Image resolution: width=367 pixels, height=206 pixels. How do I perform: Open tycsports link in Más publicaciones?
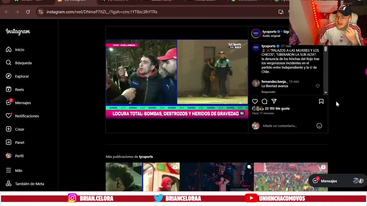[146, 157]
